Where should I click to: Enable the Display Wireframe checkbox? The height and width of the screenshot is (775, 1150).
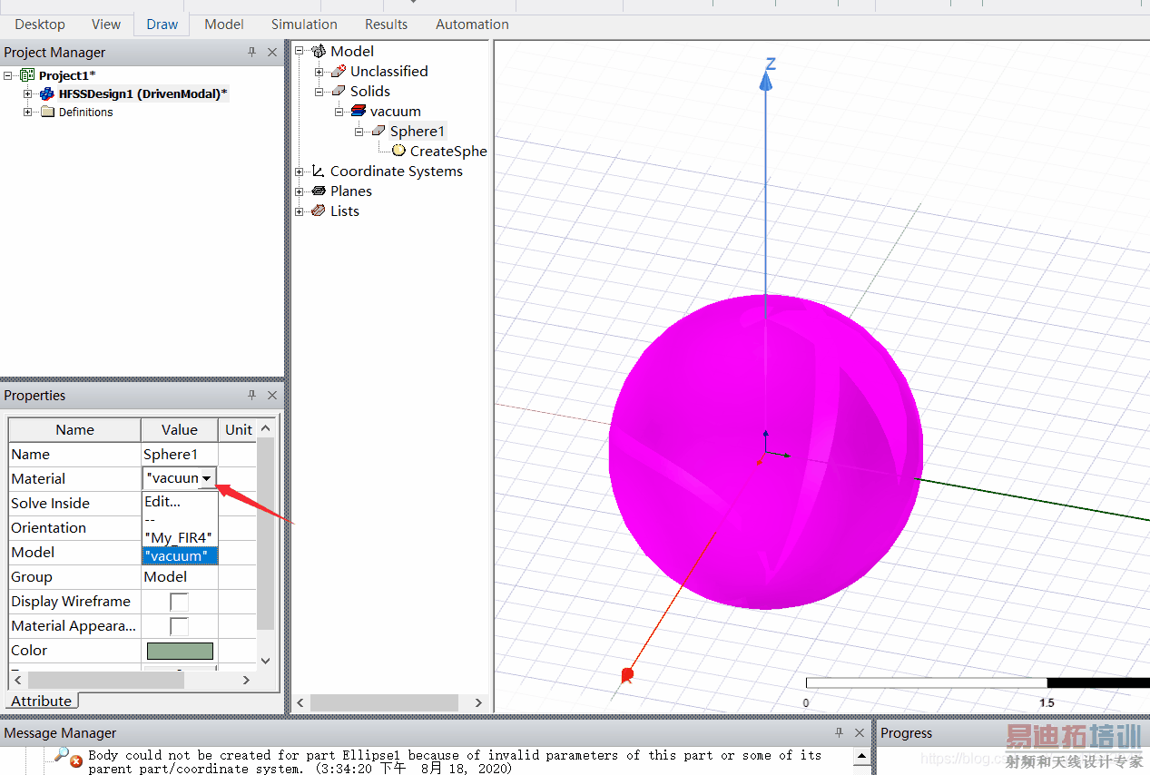179,602
